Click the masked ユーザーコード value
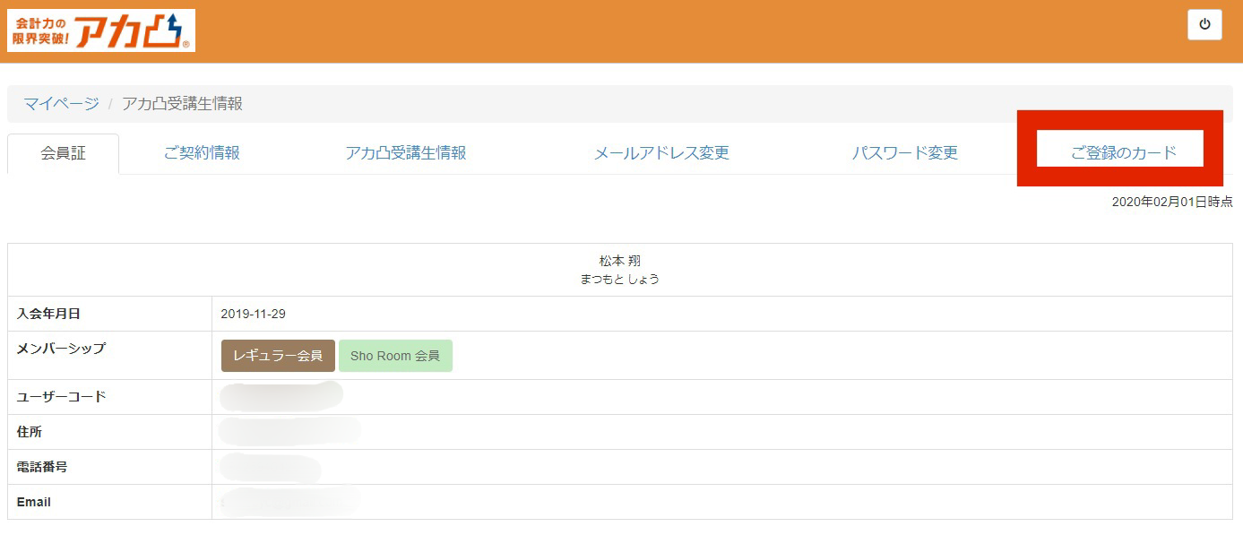Screen dimensions: 1243x535 (x=282, y=396)
